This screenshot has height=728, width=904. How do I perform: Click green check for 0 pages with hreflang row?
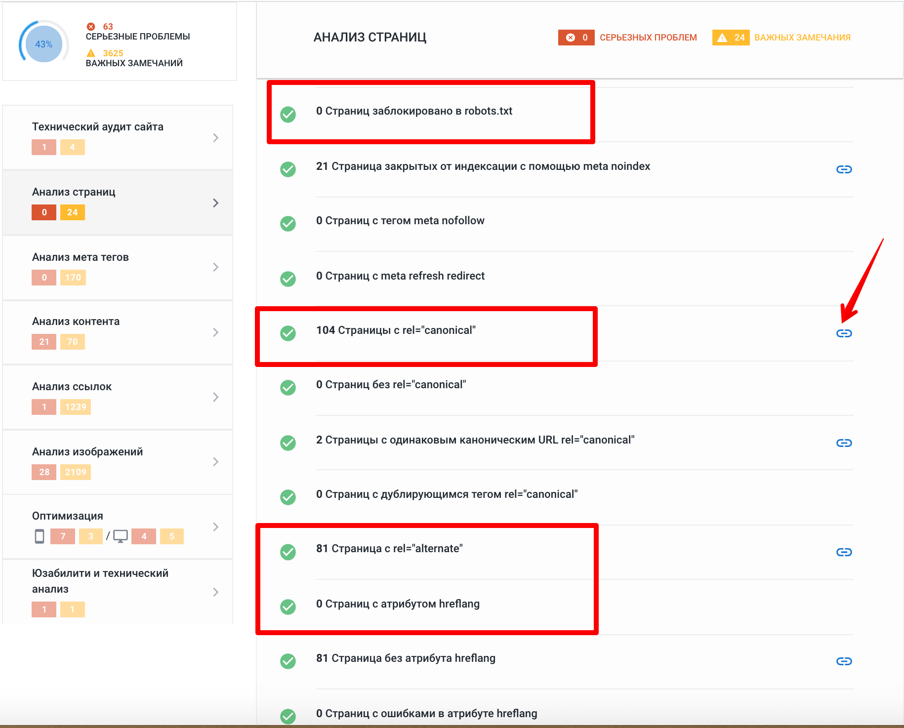point(288,607)
